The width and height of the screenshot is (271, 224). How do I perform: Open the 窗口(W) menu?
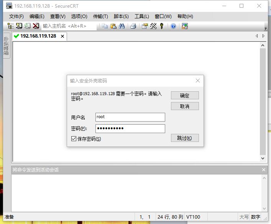pyautogui.click(x=163, y=16)
